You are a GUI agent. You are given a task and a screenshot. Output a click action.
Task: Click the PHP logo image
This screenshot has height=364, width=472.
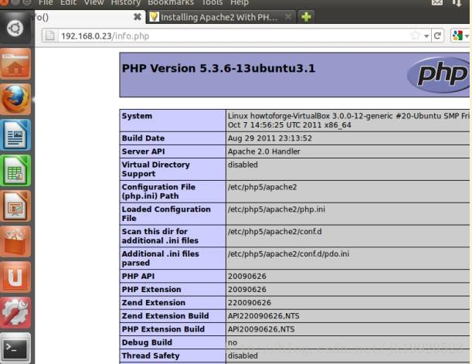(439, 74)
